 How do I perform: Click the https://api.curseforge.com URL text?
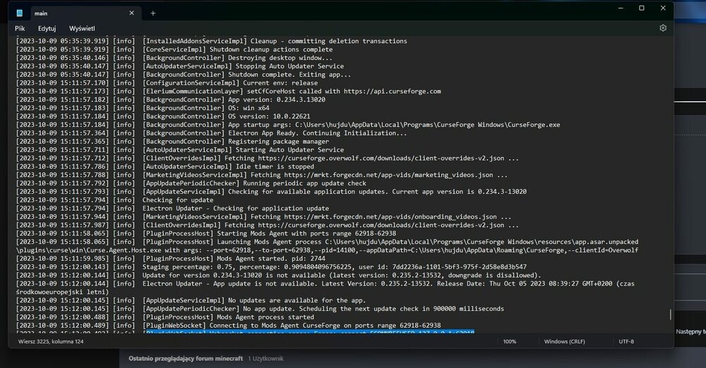coord(392,92)
